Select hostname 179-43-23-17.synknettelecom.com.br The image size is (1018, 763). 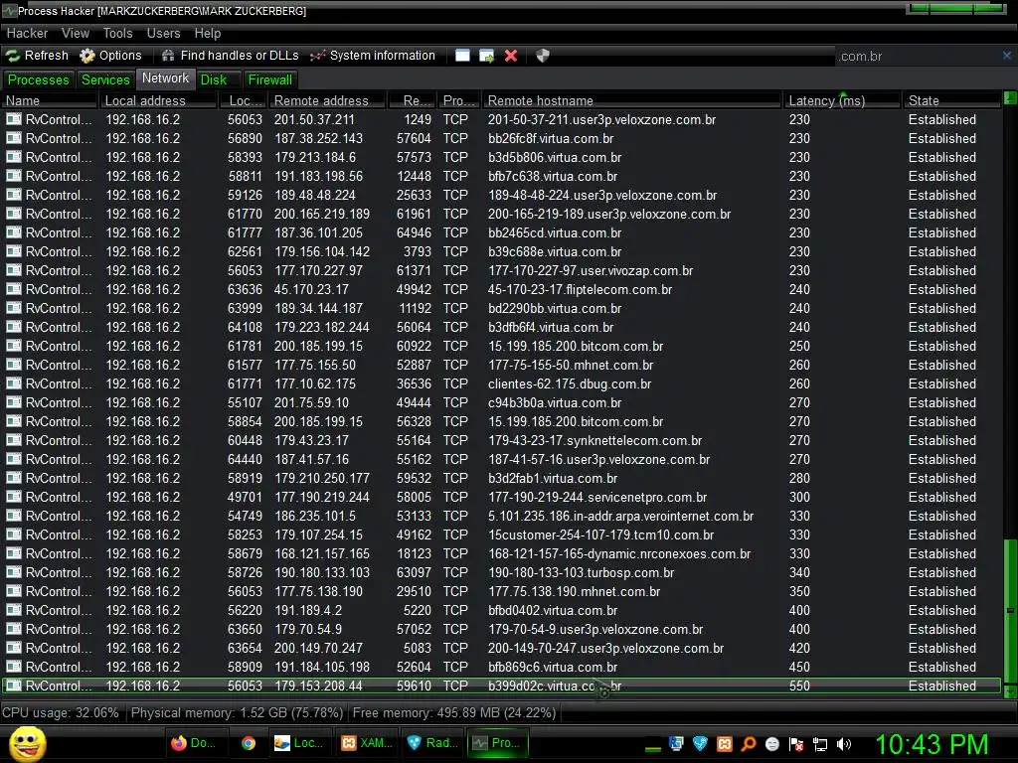click(x=594, y=440)
